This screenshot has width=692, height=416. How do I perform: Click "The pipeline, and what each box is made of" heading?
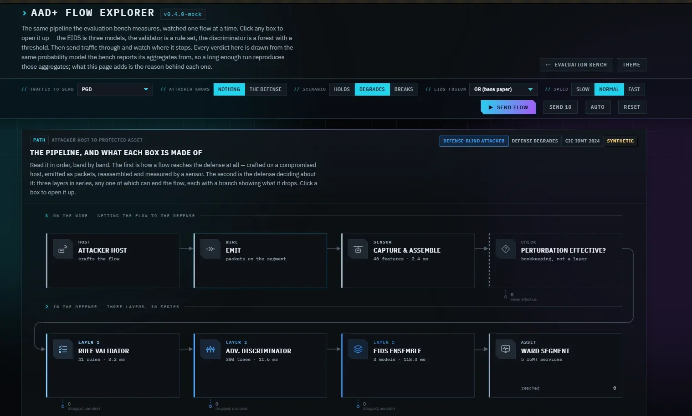click(116, 153)
